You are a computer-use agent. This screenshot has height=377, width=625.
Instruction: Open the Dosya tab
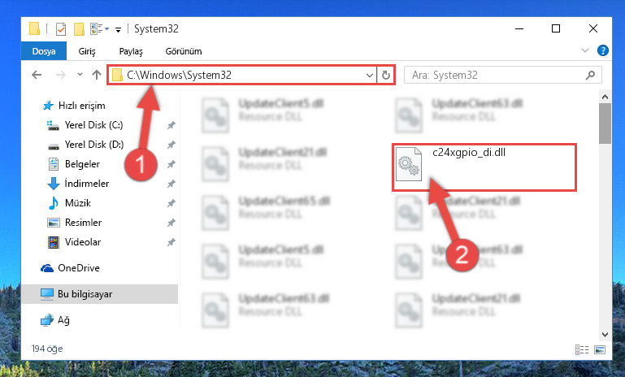pyautogui.click(x=44, y=51)
